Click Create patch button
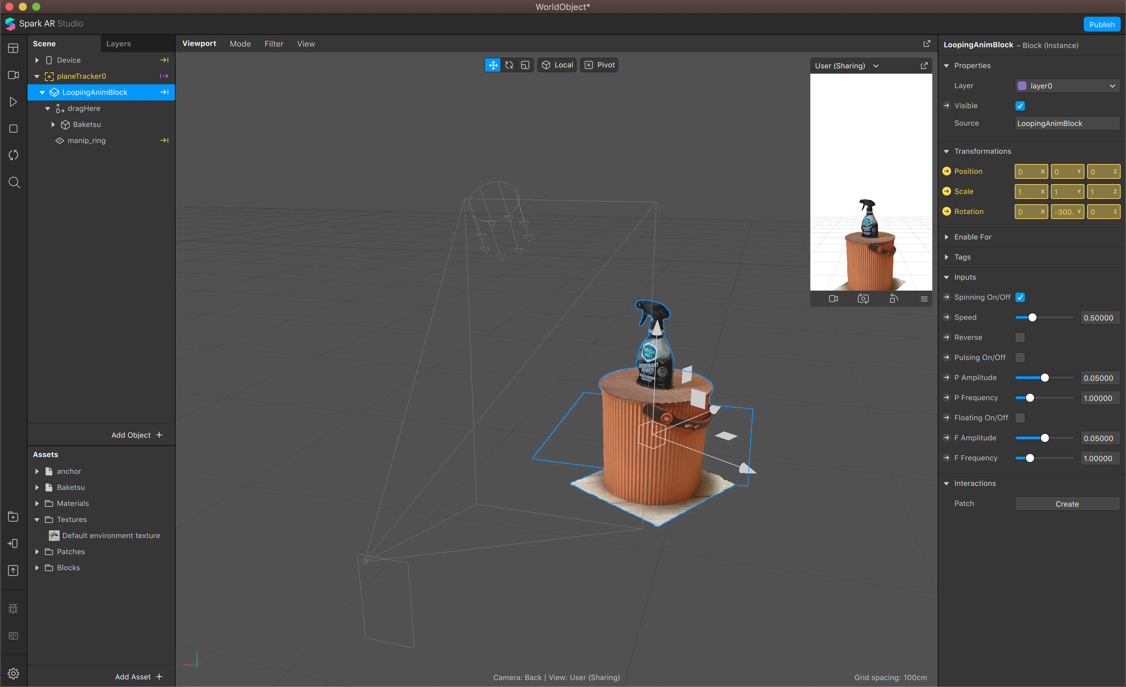Screen dimensions: 1126x687 point(1067,504)
